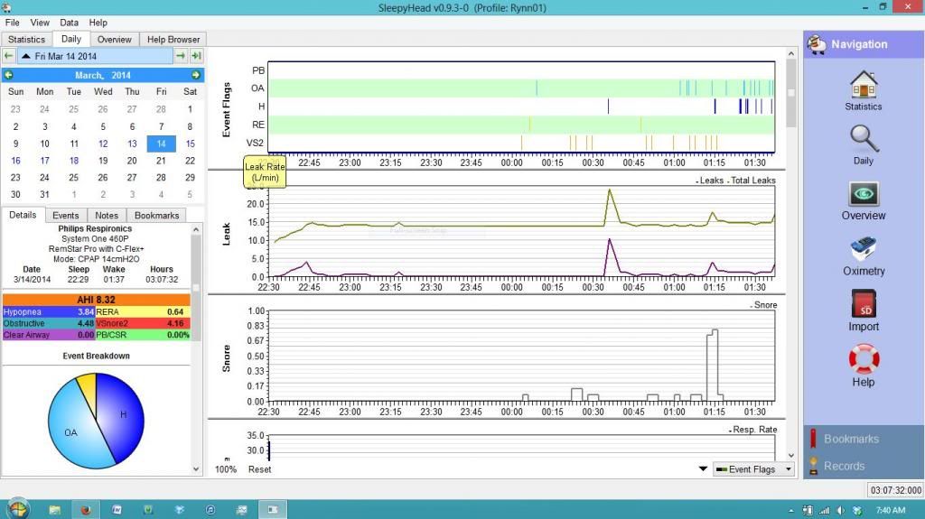The height and width of the screenshot is (519, 925).
Task: Open the Event Flags graph dropdown
Action: [x=752, y=469]
